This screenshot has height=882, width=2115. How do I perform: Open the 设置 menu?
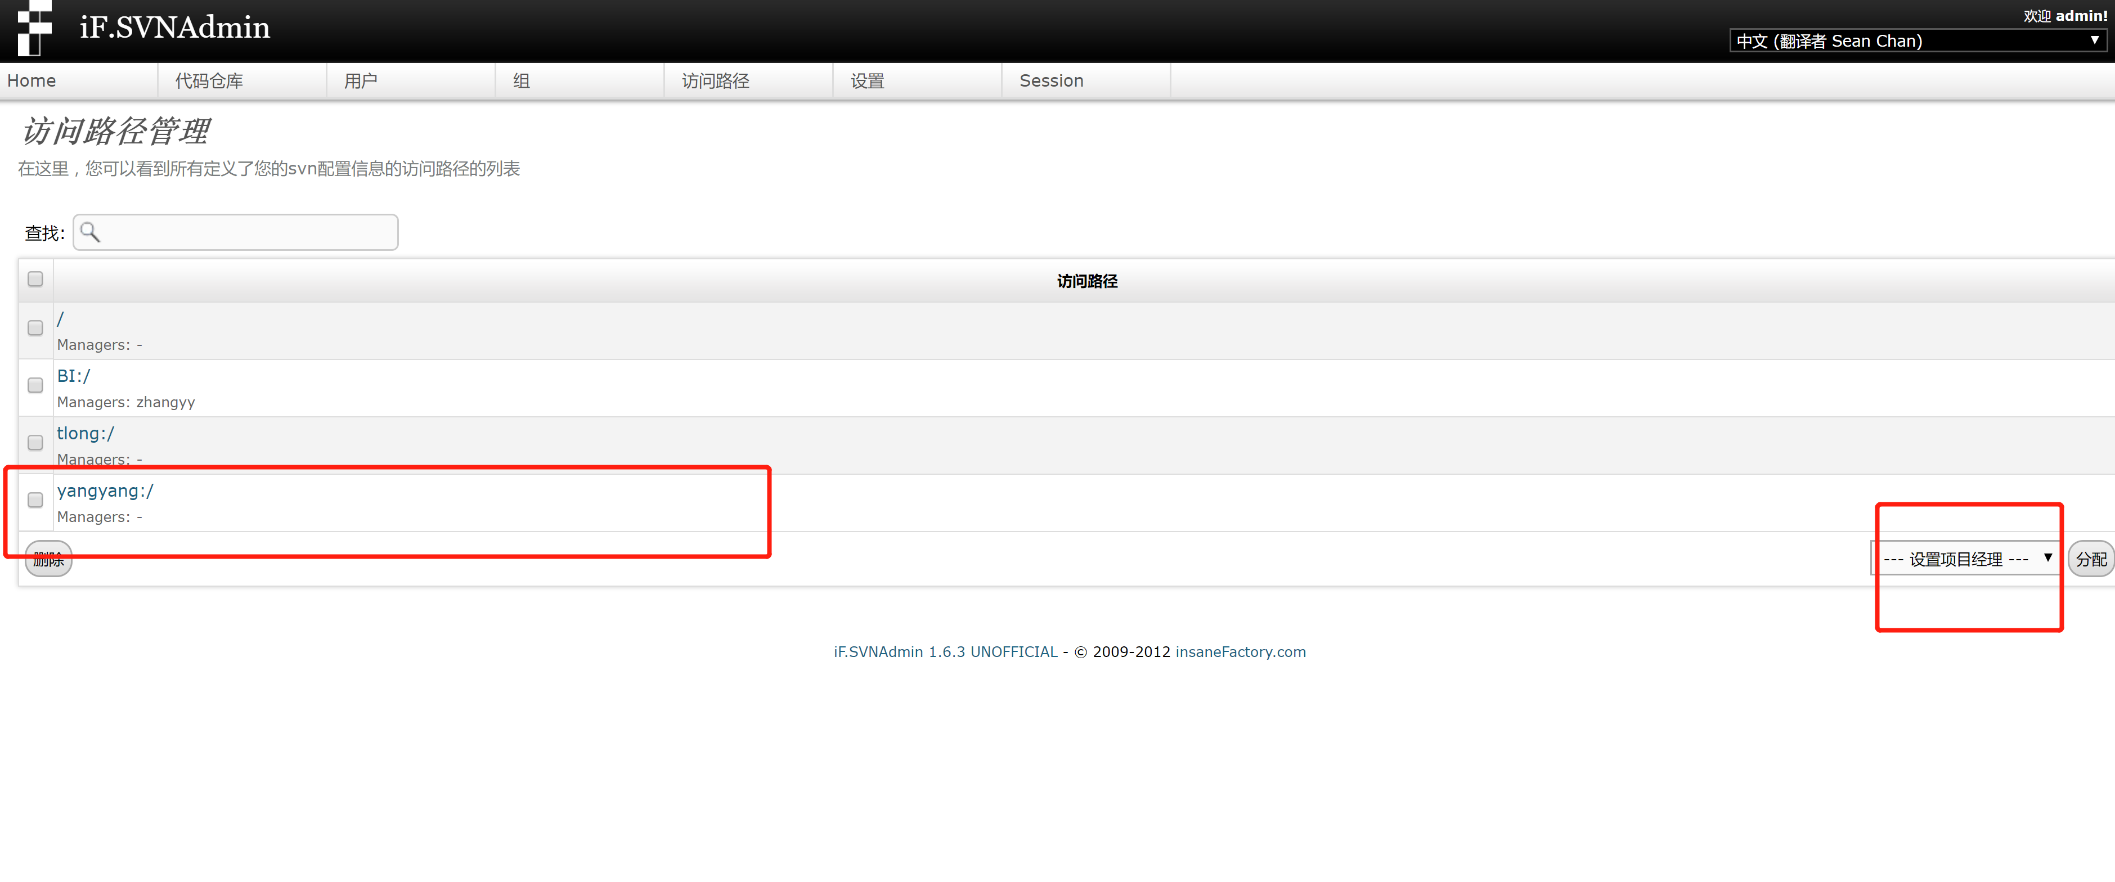(867, 81)
